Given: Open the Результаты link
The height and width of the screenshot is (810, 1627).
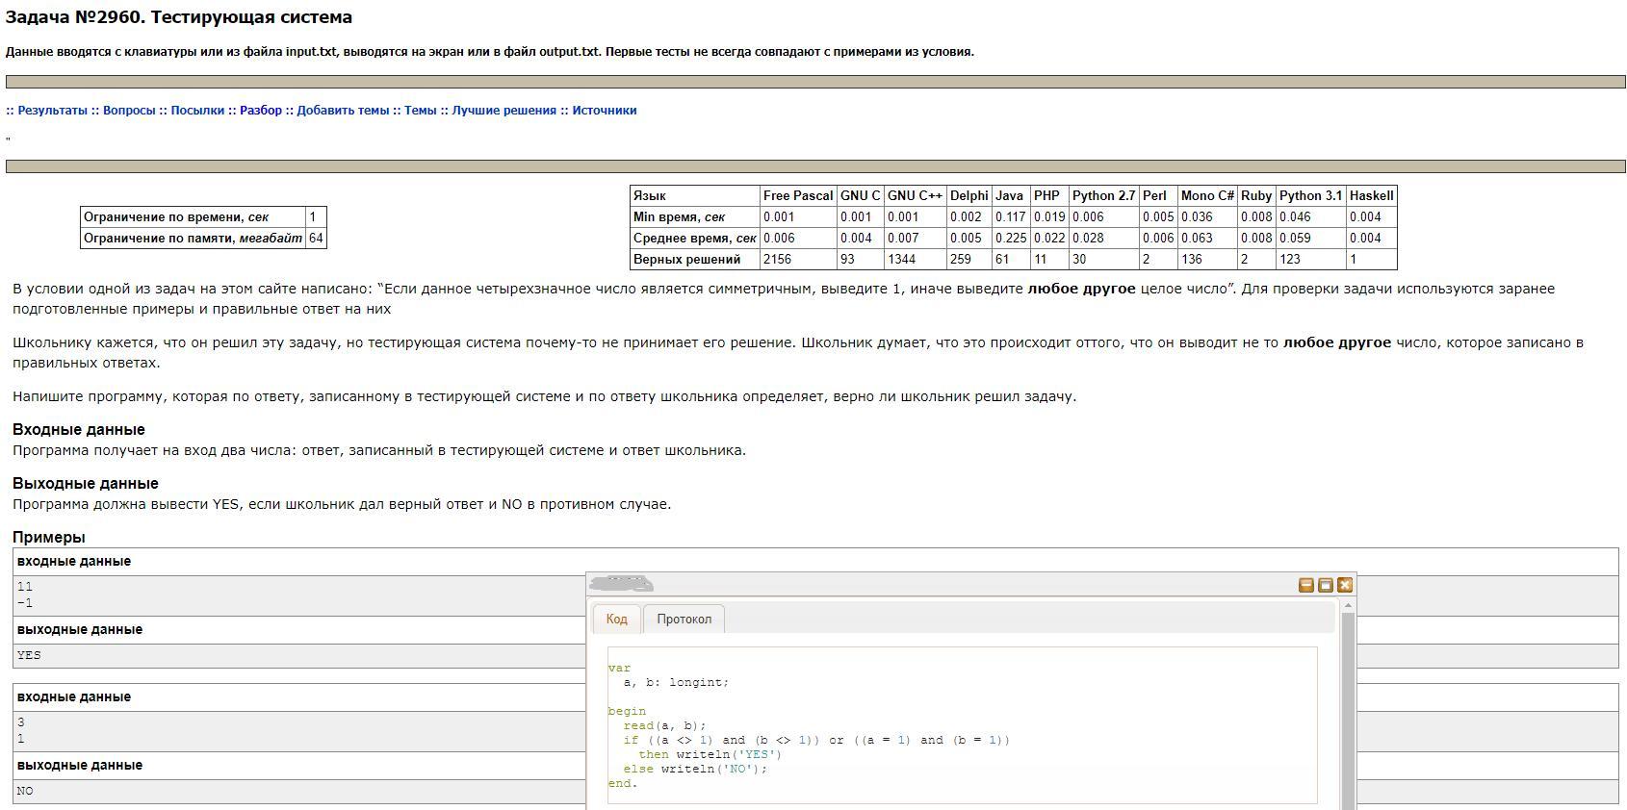Looking at the screenshot, I should tap(52, 111).
